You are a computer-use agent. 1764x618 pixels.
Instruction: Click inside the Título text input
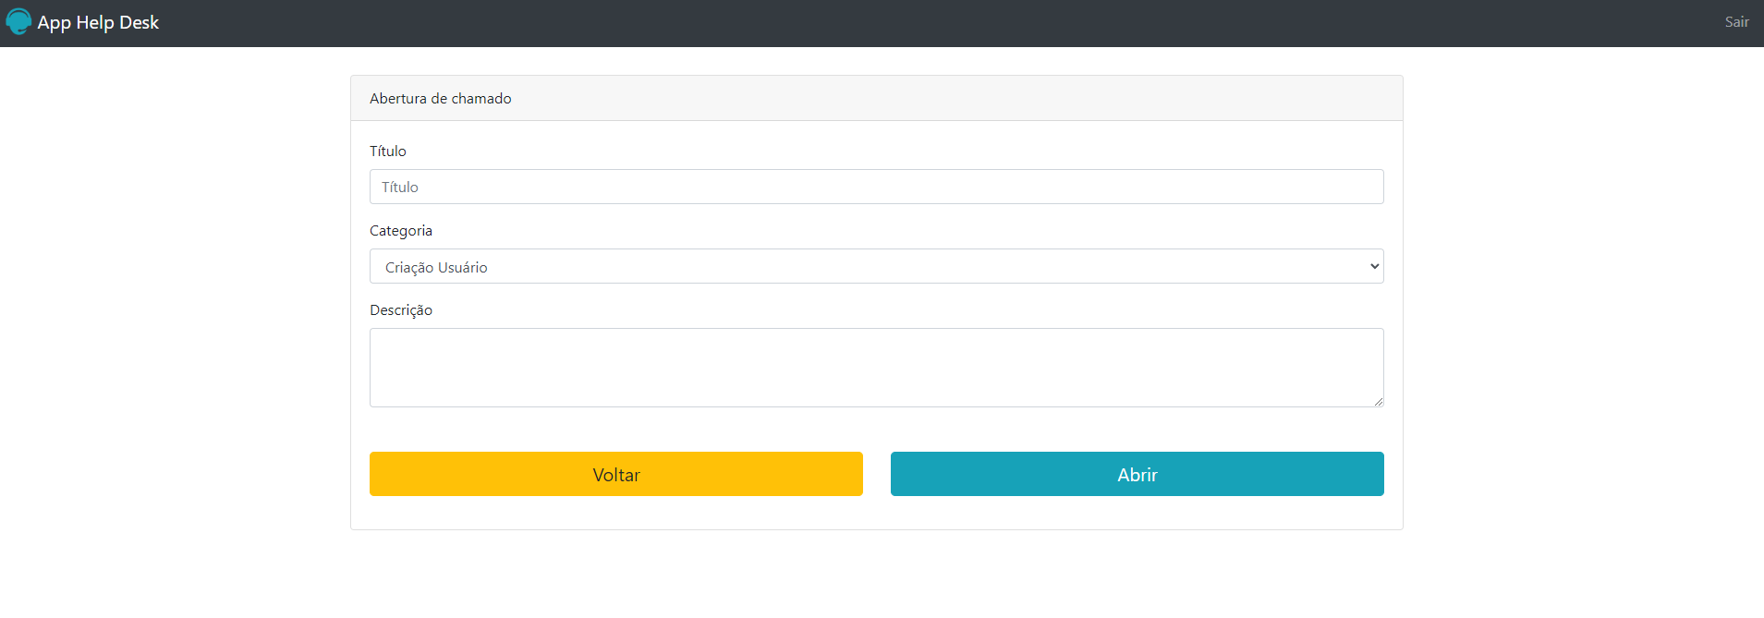click(875, 187)
